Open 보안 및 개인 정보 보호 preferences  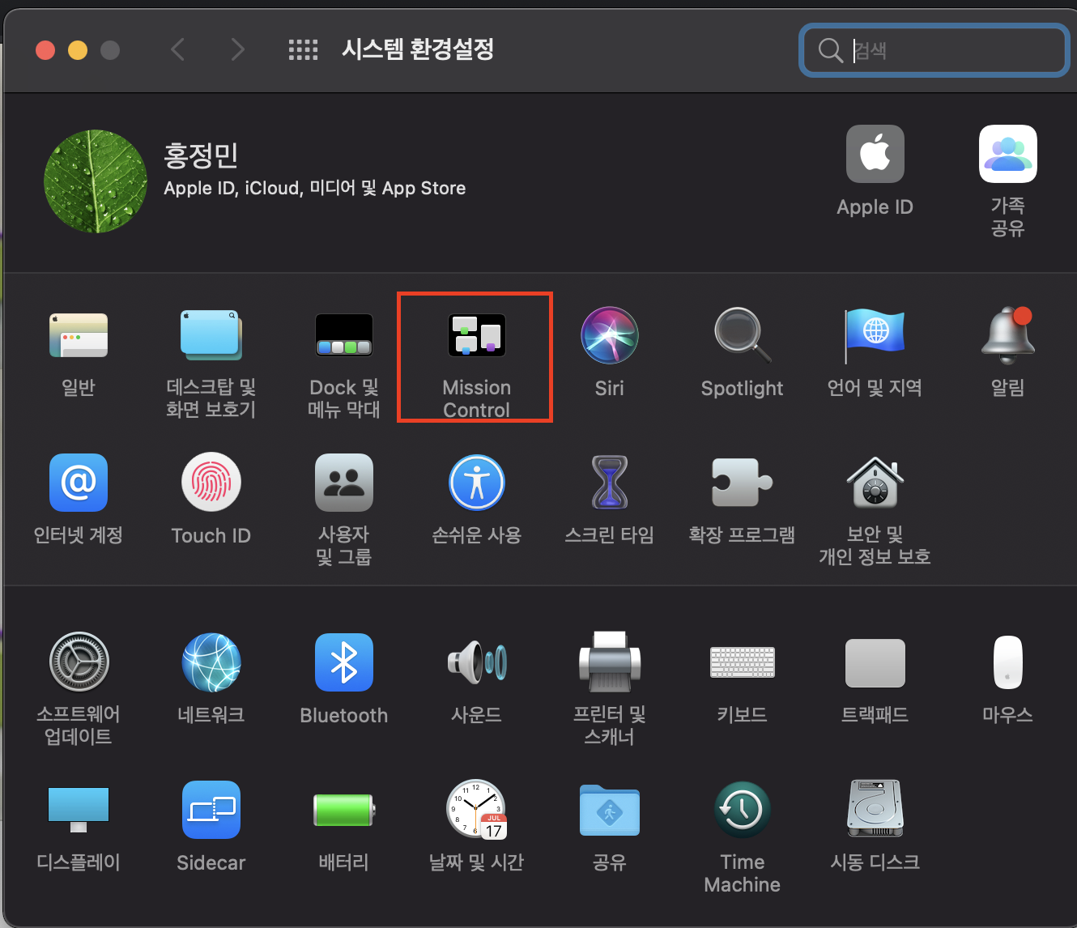click(875, 483)
